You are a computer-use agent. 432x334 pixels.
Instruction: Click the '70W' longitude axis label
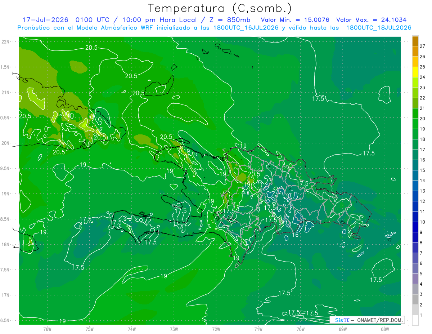pos(301,329)
